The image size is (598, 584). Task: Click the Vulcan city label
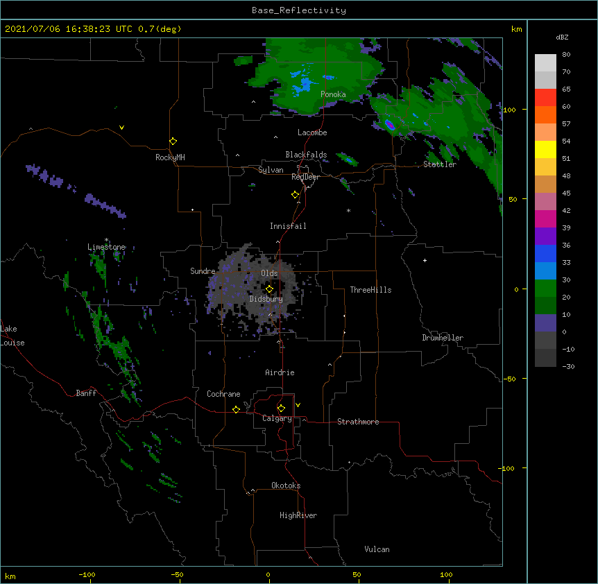coord(377,549)
